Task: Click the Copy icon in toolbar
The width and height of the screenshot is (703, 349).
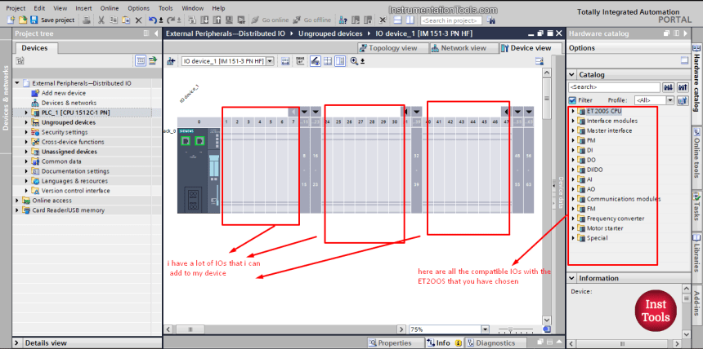Action: click(114, 20)
